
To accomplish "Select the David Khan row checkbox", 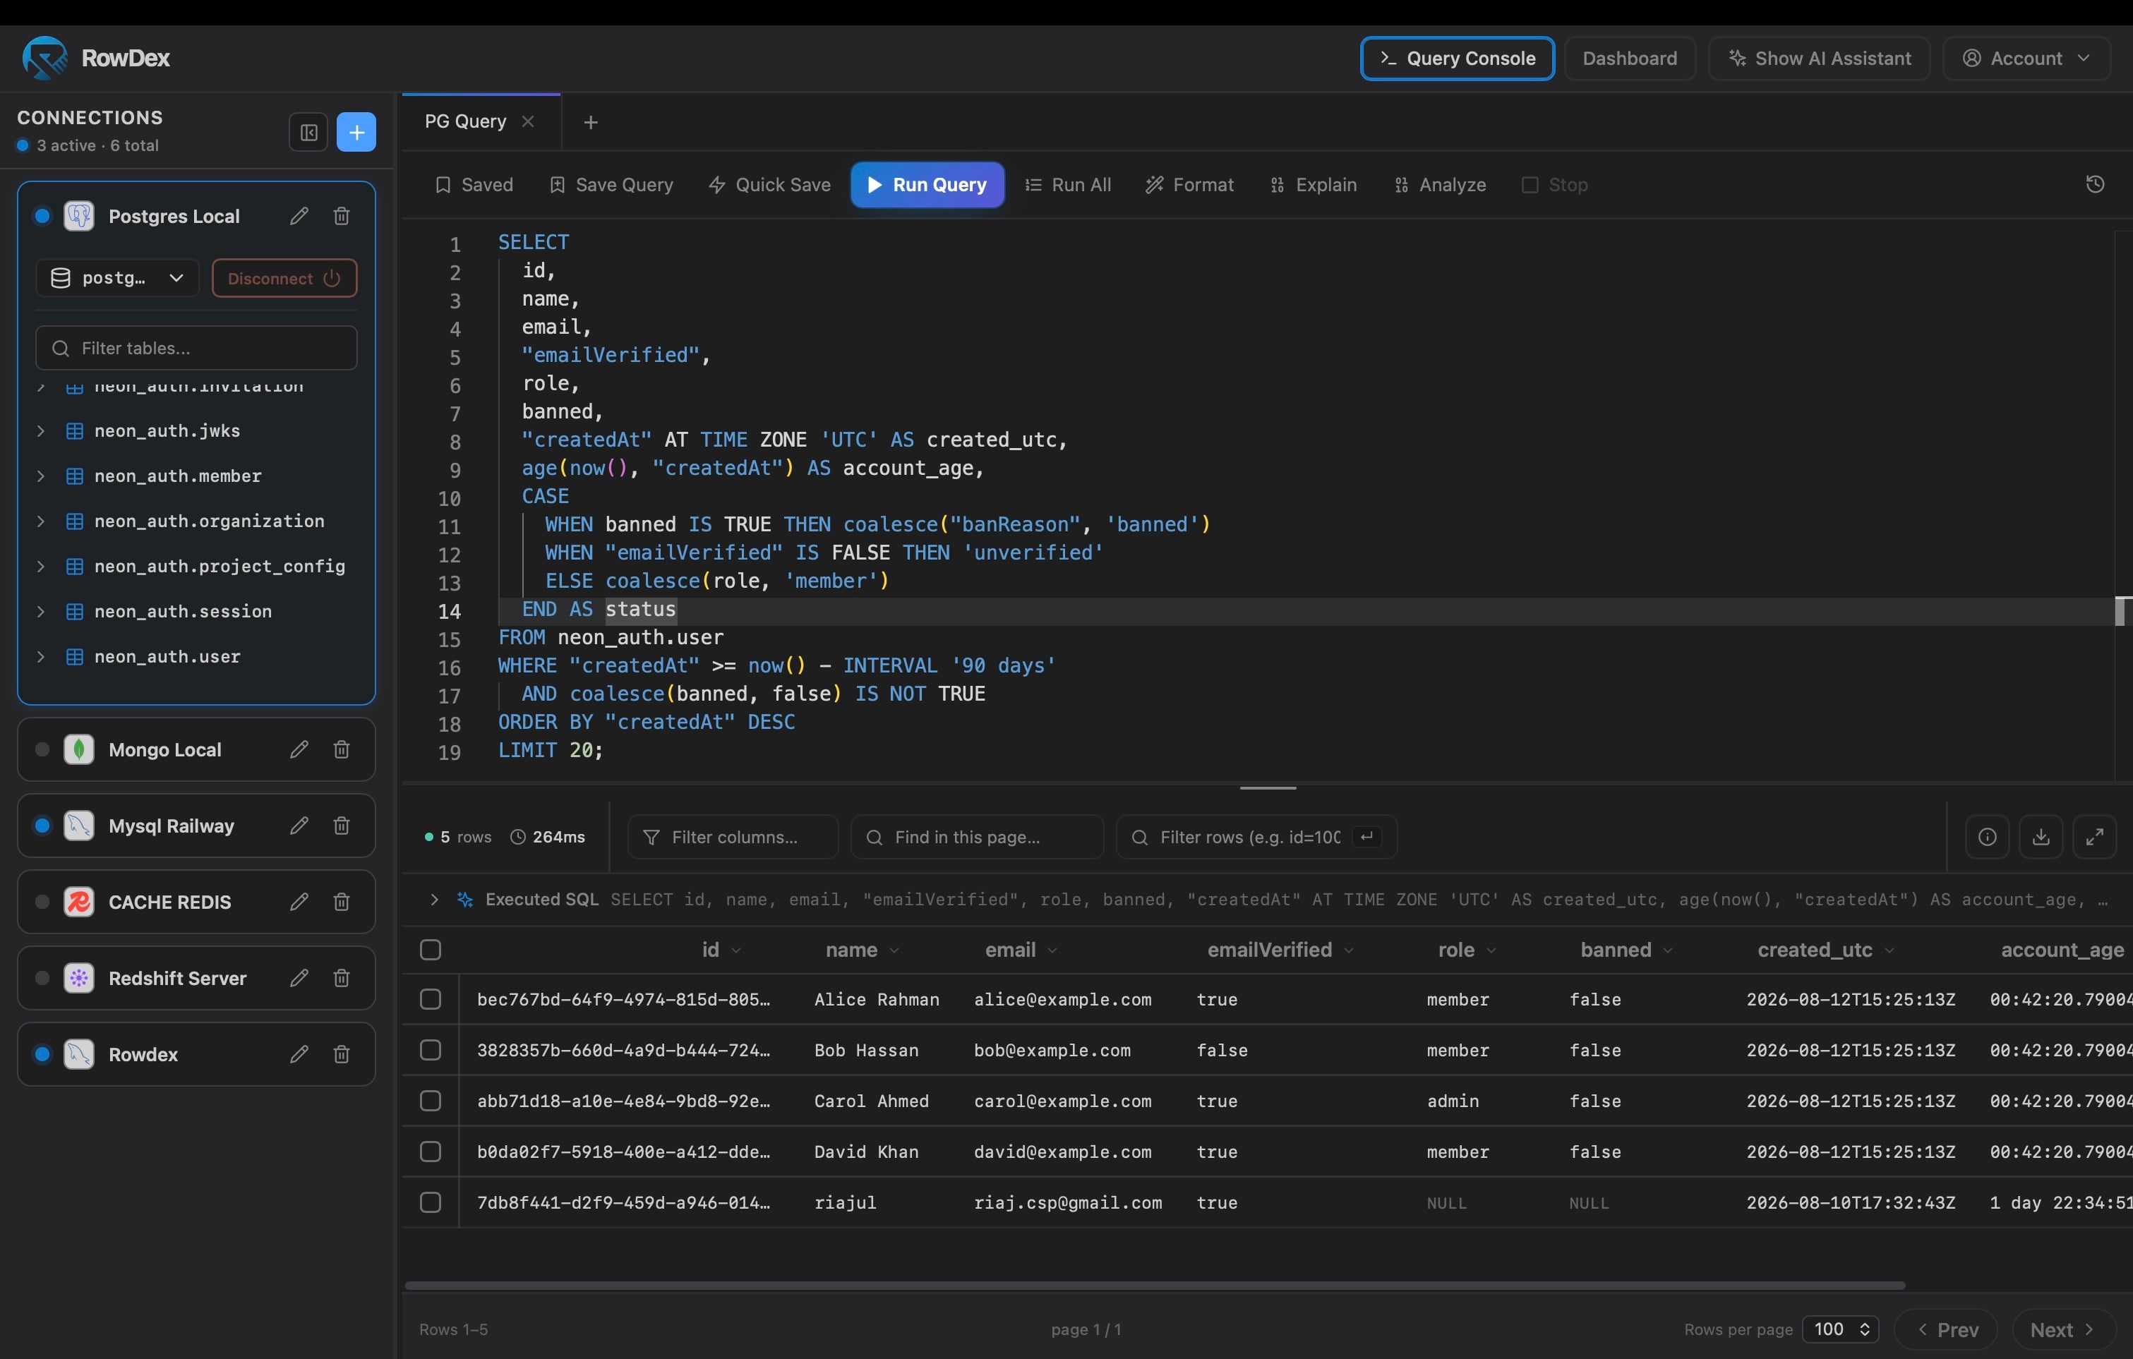I will coord(431,1152).
